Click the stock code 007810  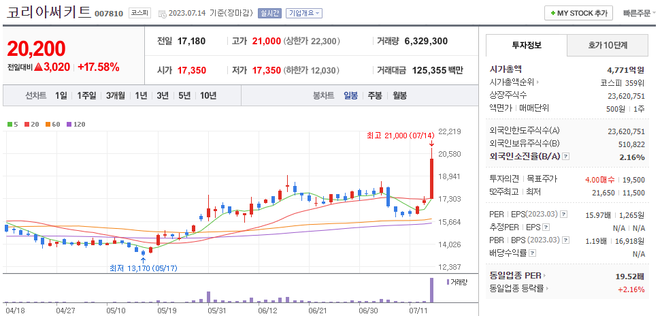(x=109, y=14)
